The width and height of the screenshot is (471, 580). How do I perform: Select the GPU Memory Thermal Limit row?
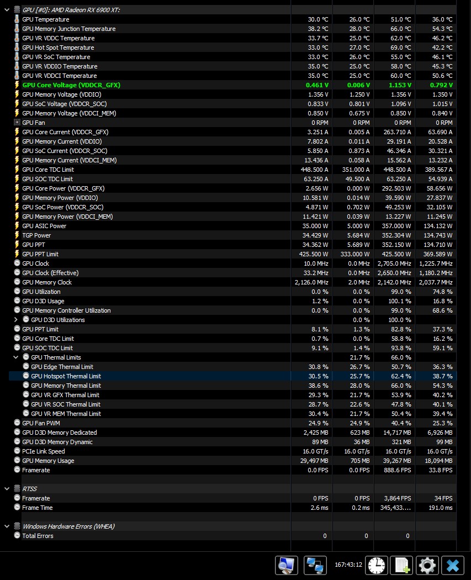233,386
